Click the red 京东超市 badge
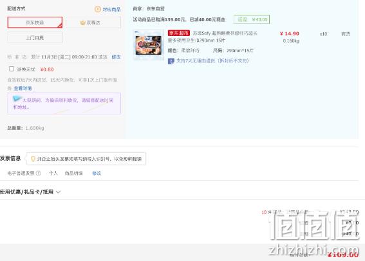This screenshot has width=365, height=261. [x=179, y=33]
